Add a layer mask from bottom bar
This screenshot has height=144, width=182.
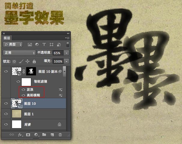point(28,135)
